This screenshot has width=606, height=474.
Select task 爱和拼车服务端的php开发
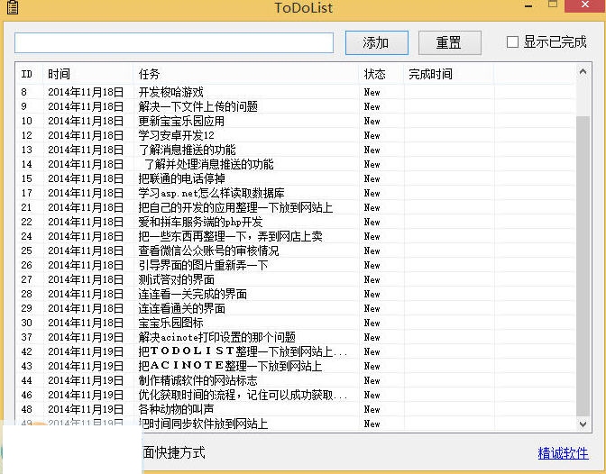(200, 222)
